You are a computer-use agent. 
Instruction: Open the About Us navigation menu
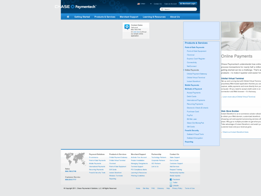pos(175,17)
